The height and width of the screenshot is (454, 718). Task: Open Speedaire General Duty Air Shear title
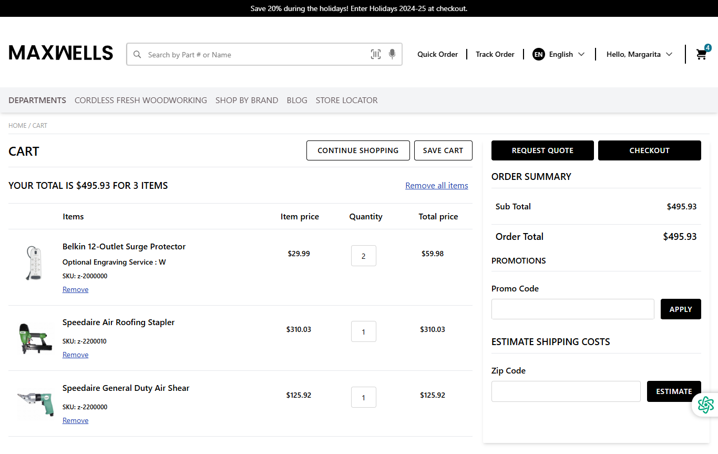pyautogui.click(x=126, y=388)
